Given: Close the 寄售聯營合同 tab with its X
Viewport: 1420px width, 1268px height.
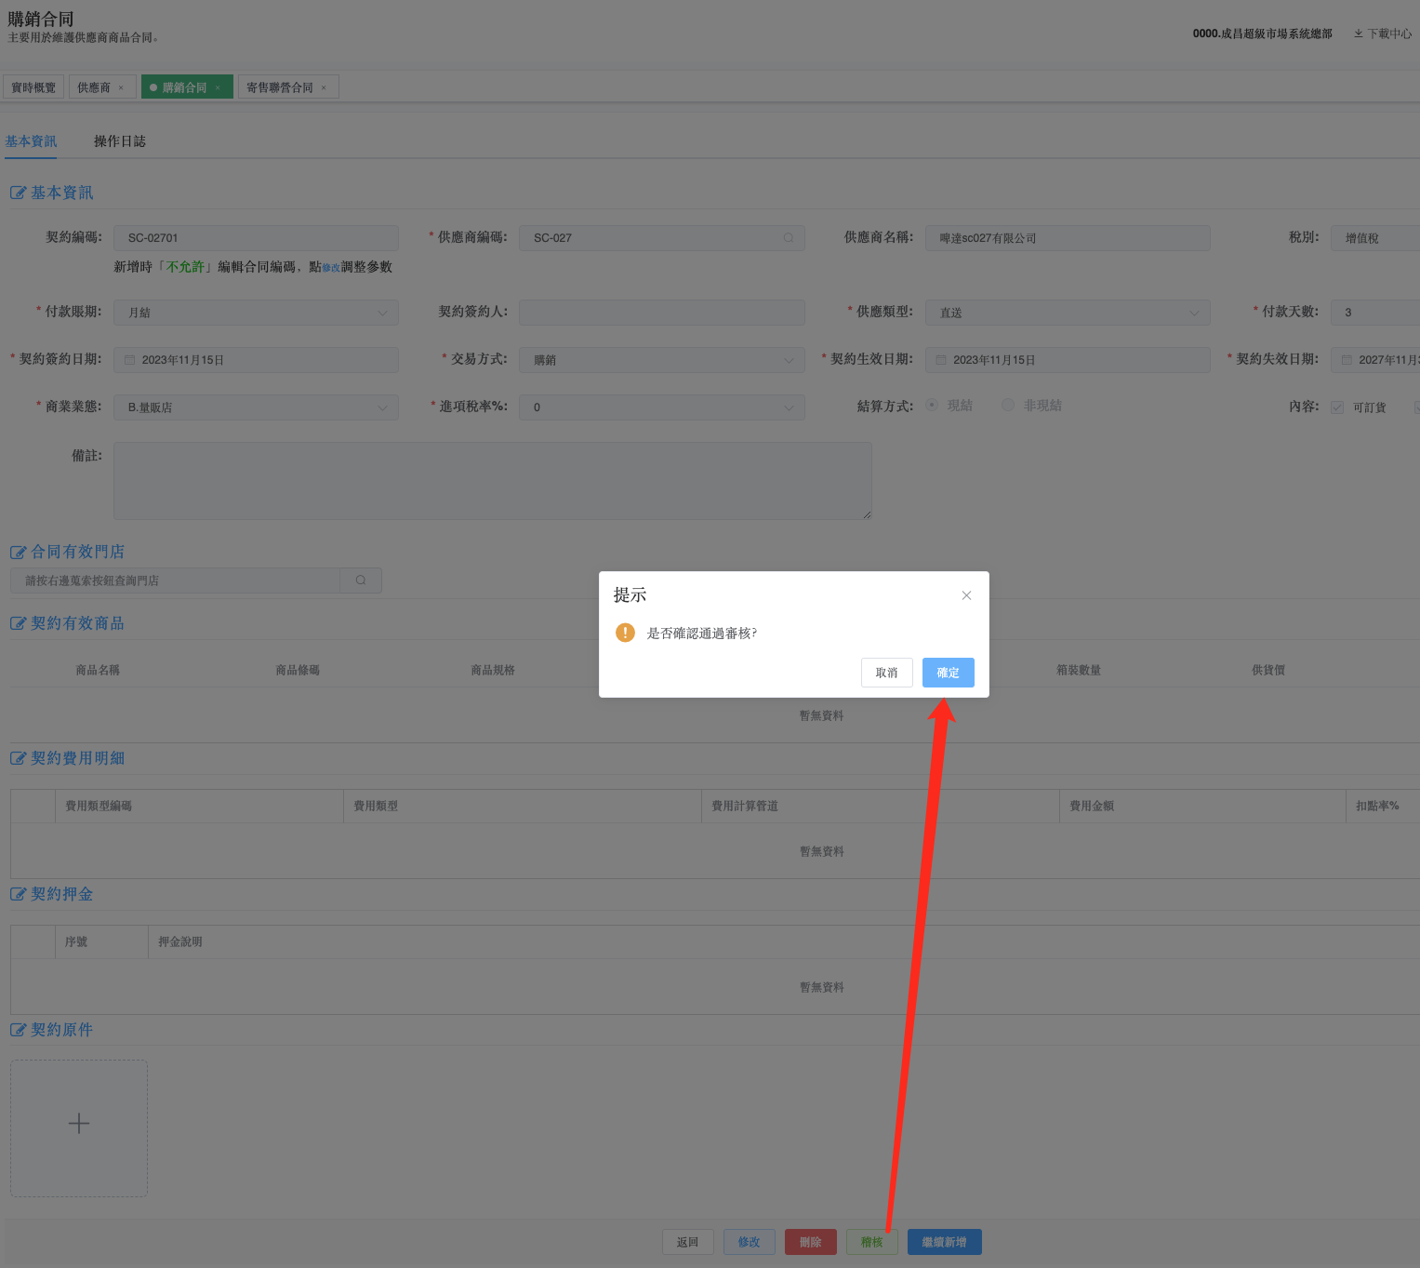Looking at the screenshot, I should [x=324, y=87].
